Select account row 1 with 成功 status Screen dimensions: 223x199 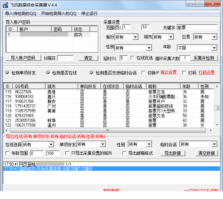tap(52, 35)
